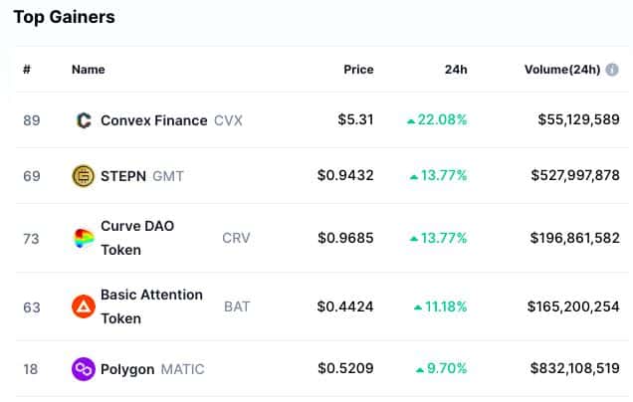Viewport: 633px width, 402px height.
Task: Click the info icon beside Volume(24h)
Action: [x=612, y=70]
